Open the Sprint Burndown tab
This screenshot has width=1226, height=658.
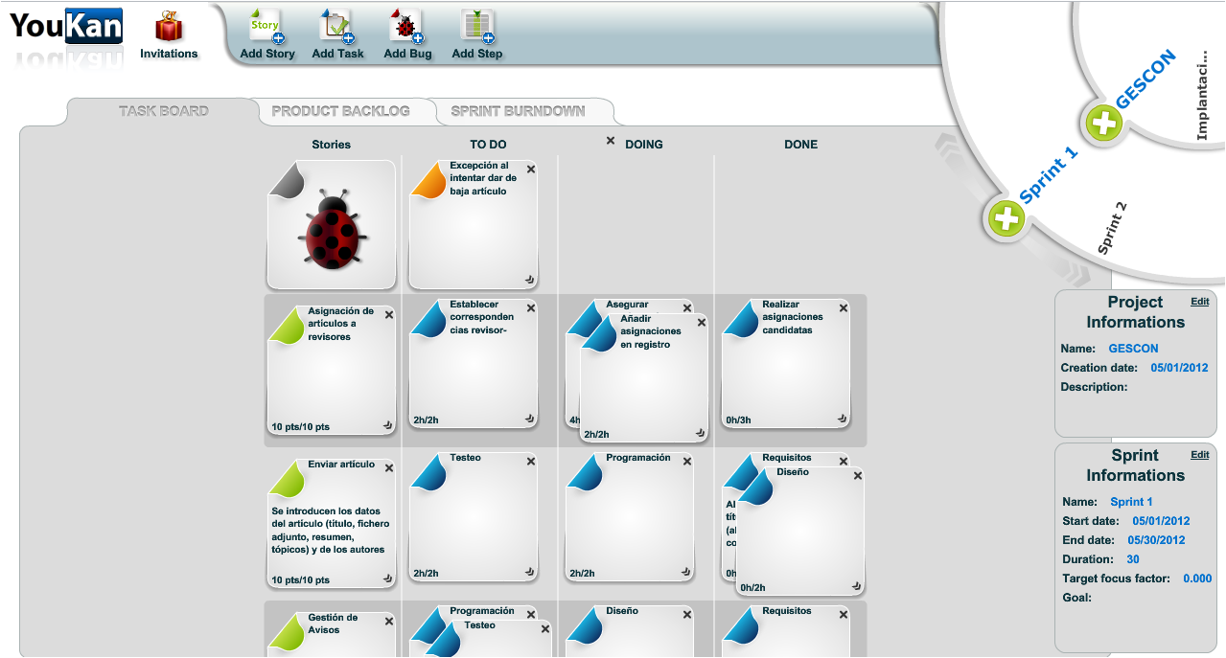pos(518,111)
